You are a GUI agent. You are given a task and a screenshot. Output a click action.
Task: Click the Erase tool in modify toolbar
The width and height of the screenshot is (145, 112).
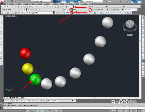(143, 17)
